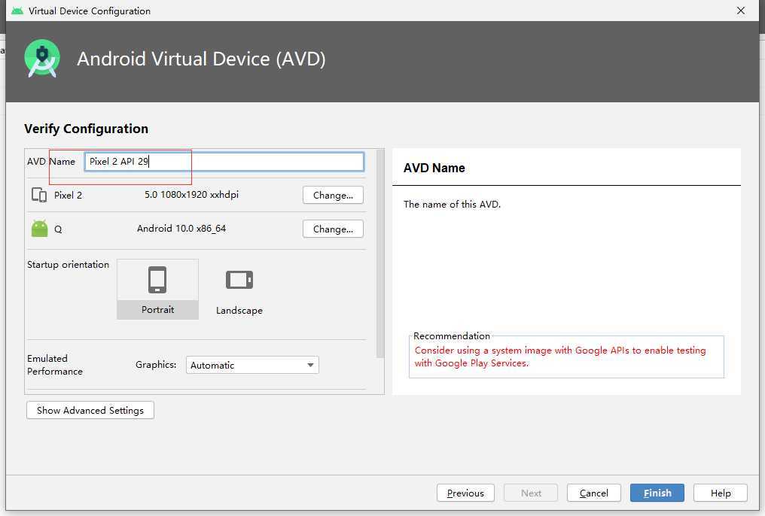Select Landscape startup orientation
Screen dimensions: 765x516
[239, 289]
